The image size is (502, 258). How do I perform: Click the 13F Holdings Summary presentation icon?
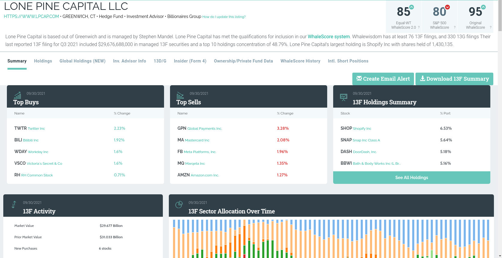[x=344, y=97]
